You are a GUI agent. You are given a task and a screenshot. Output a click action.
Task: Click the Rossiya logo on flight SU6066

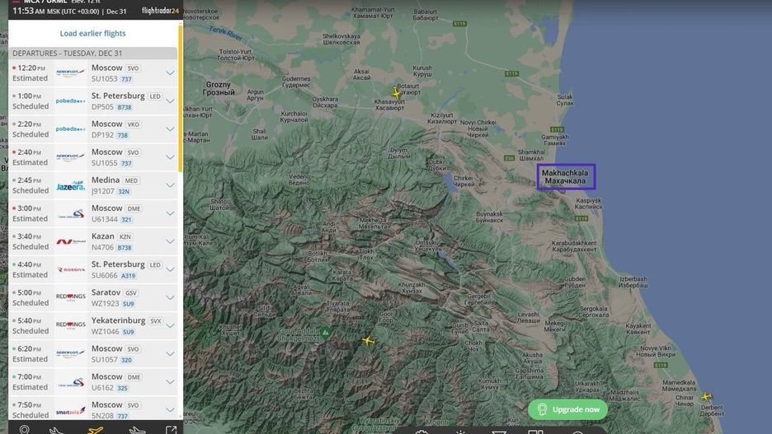(x=70, y=269)
